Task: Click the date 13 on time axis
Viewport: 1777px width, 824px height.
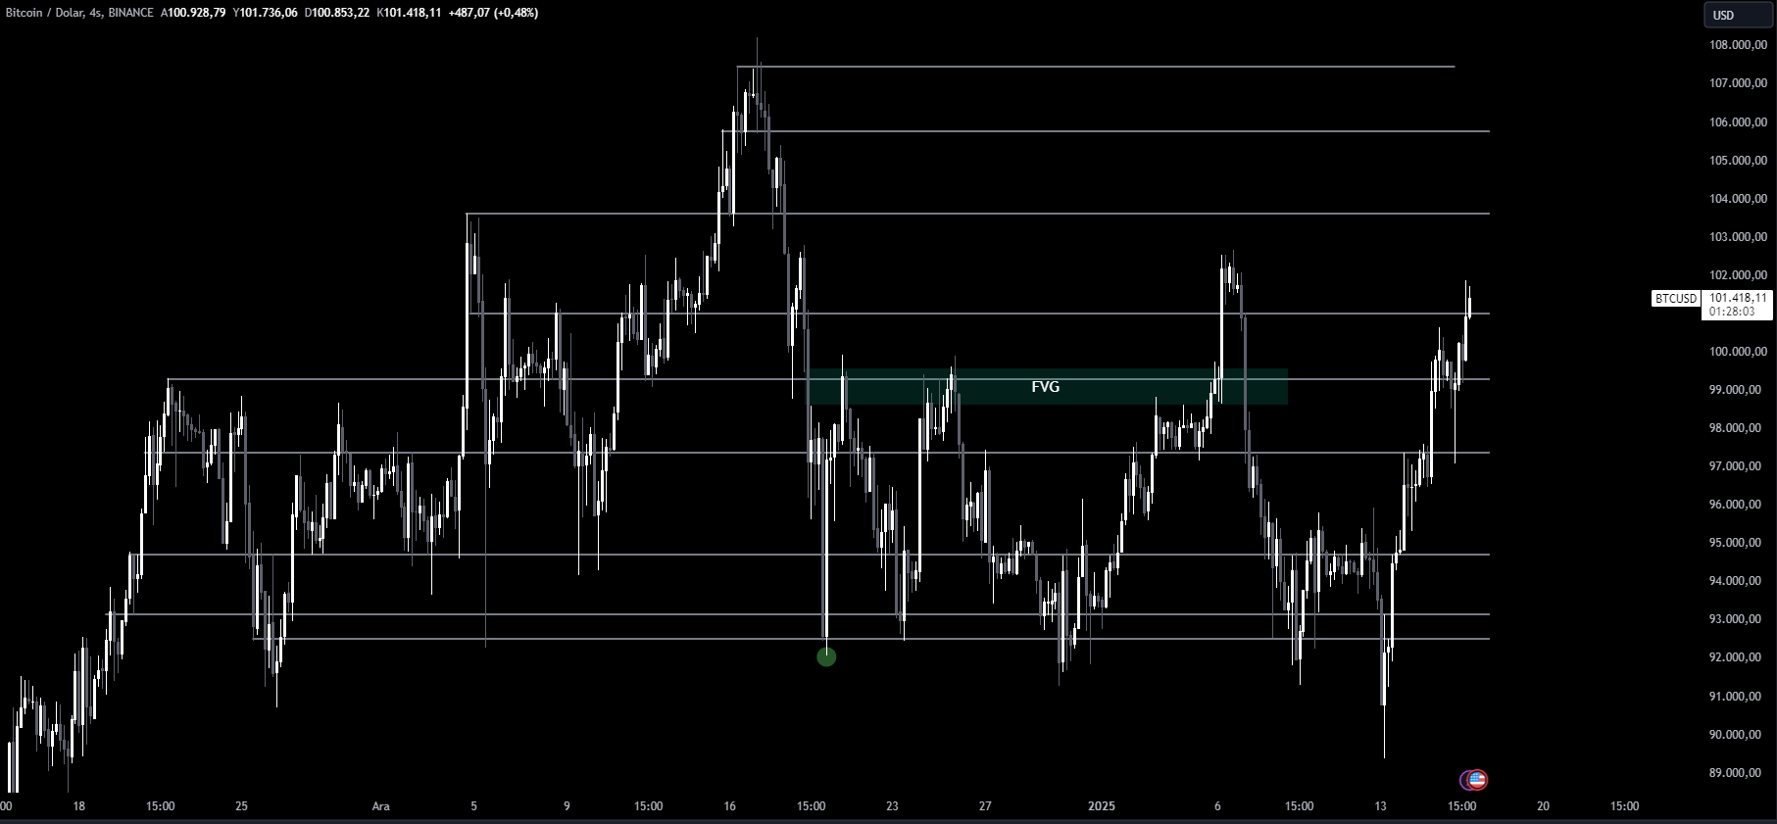Action: pos(1380,806)
